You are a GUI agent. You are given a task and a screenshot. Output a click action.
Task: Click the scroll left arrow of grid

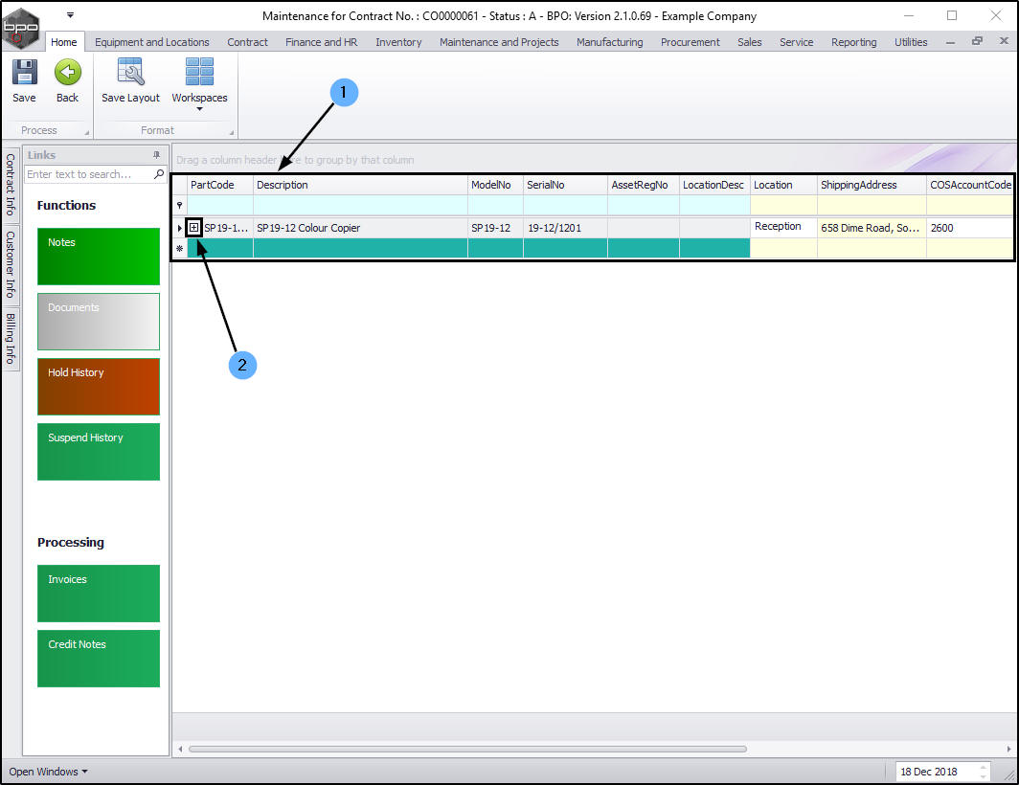(180, 750)
